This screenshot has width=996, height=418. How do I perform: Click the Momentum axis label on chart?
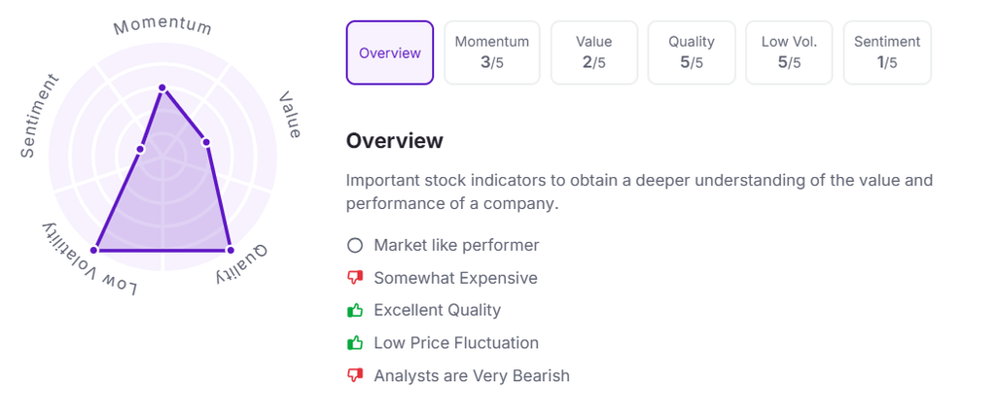162,24
